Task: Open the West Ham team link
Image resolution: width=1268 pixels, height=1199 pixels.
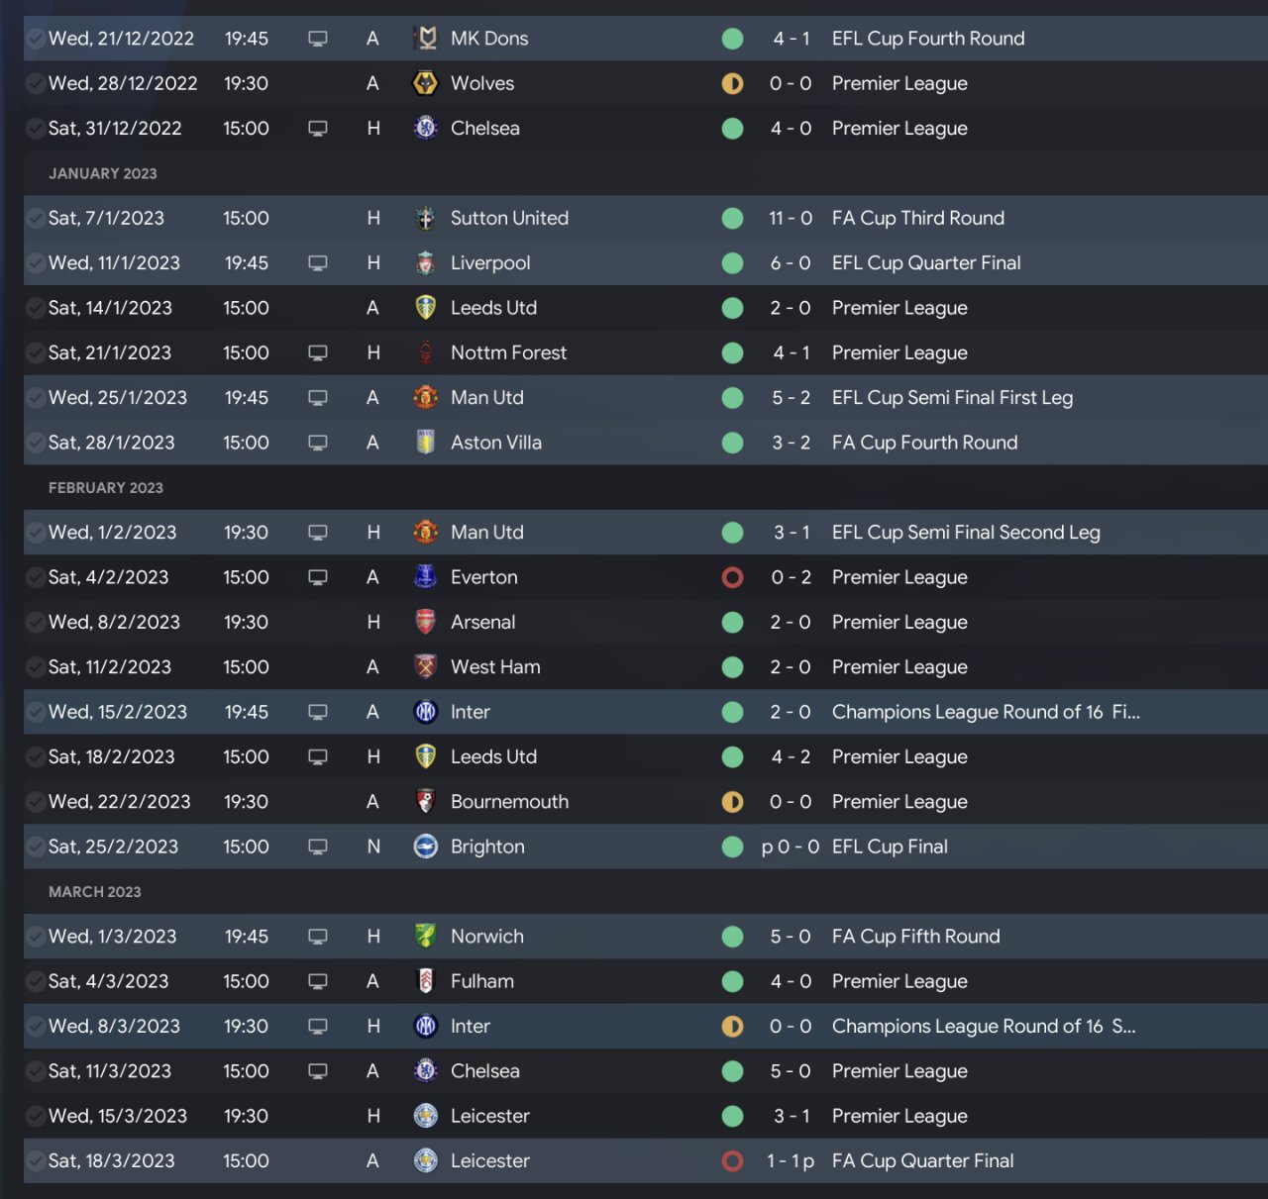Action: (495, 667)
